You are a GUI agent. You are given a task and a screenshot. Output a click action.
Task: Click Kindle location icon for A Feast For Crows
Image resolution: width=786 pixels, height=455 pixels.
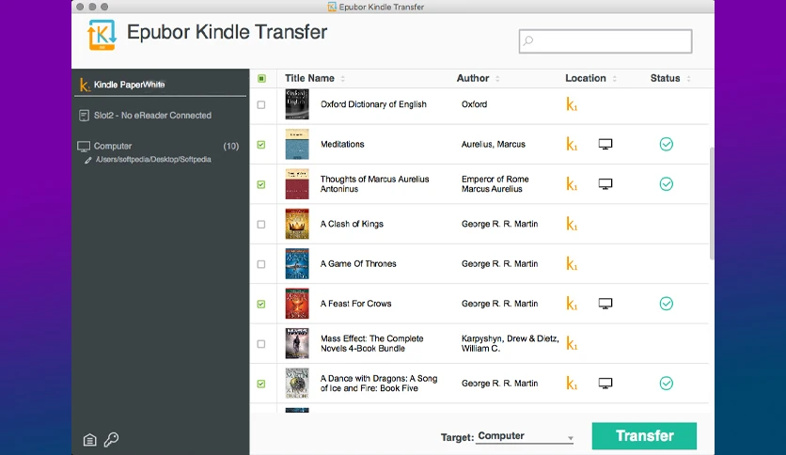point(572,304)
